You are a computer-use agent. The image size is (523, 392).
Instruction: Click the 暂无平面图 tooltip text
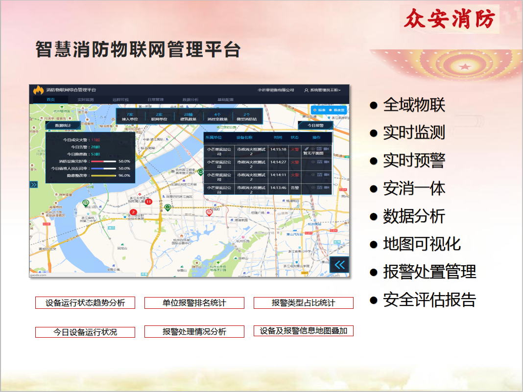point(313,153)
